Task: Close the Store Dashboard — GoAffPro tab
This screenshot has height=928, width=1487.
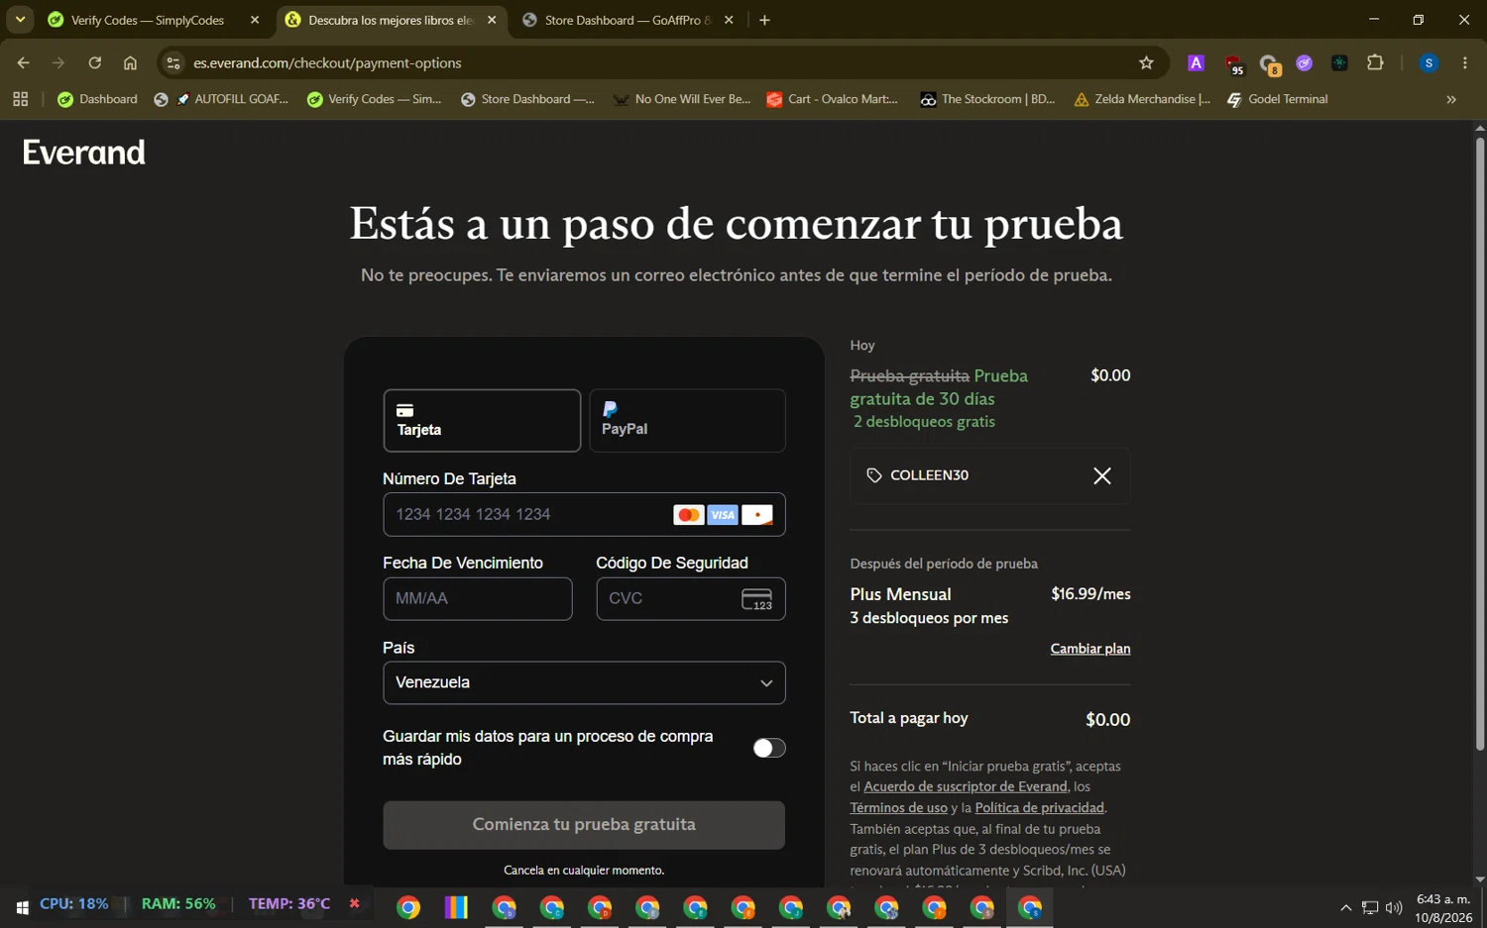Action: click(729, 20)
